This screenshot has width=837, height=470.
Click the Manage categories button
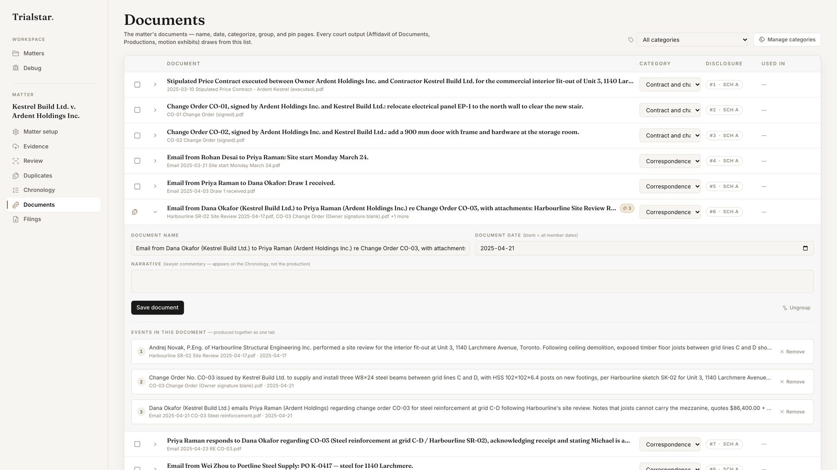787,40
